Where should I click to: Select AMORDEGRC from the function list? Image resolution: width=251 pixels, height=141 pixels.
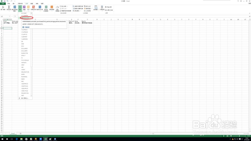click(x=25, y=18)
